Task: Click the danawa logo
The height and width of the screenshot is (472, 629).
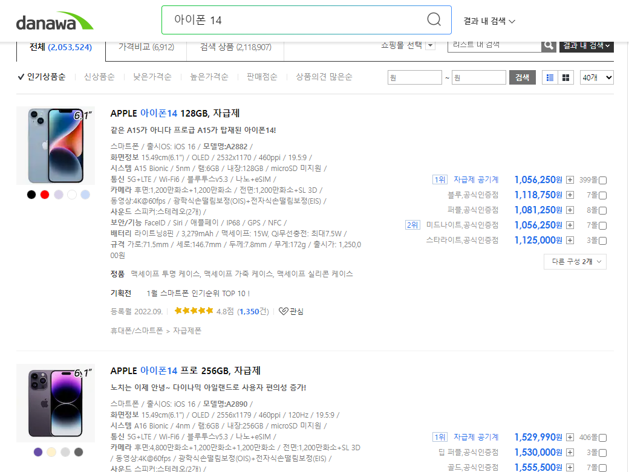Action: pyautogui.click(x=54, y=21)
